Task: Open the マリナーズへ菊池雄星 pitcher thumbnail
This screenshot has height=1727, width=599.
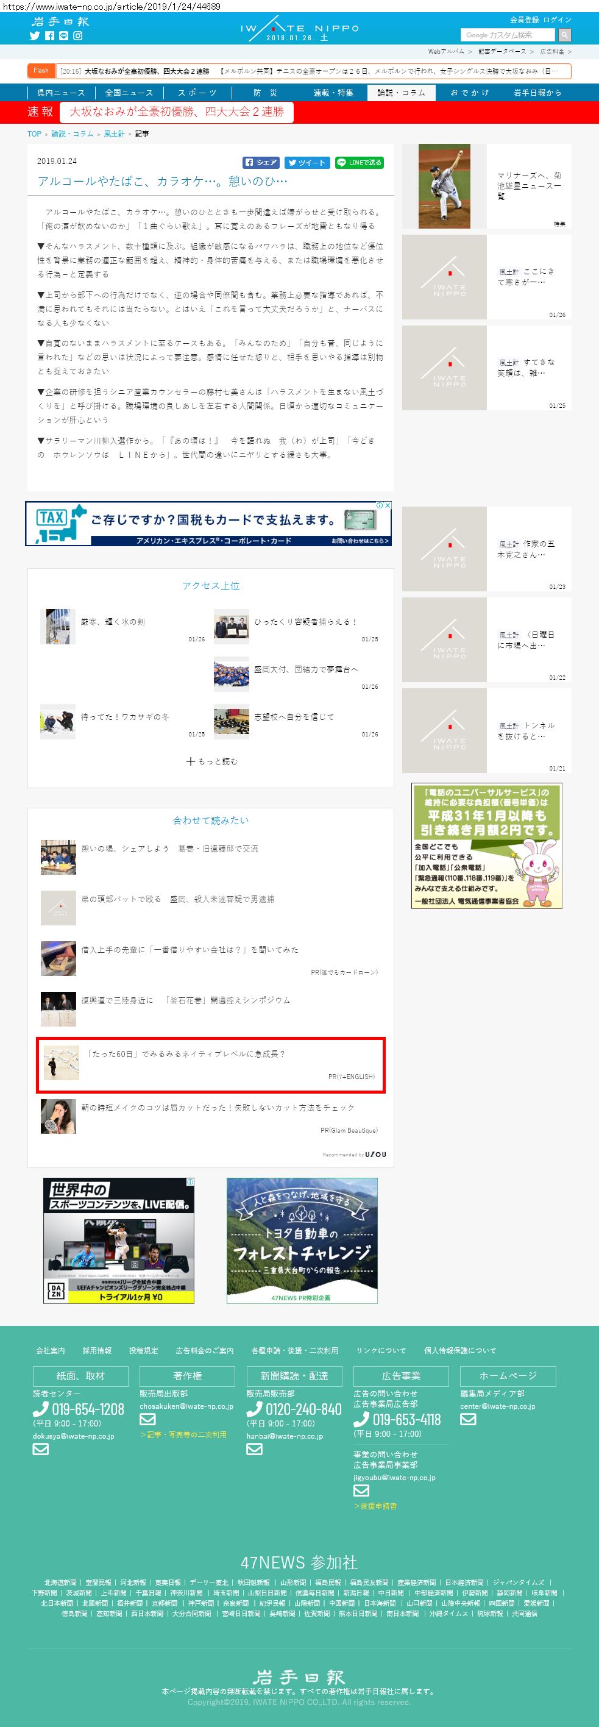Action: 444,187
